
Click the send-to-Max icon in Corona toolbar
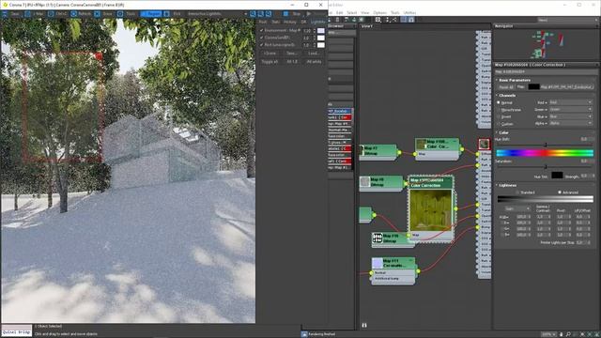point(27,14)
